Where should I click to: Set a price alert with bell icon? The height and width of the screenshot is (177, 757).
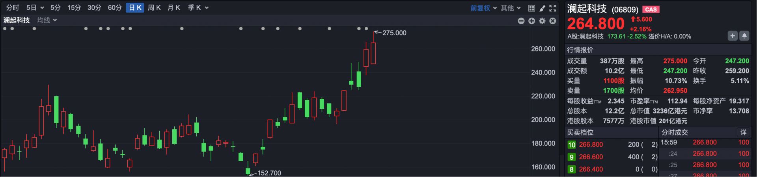744,36
